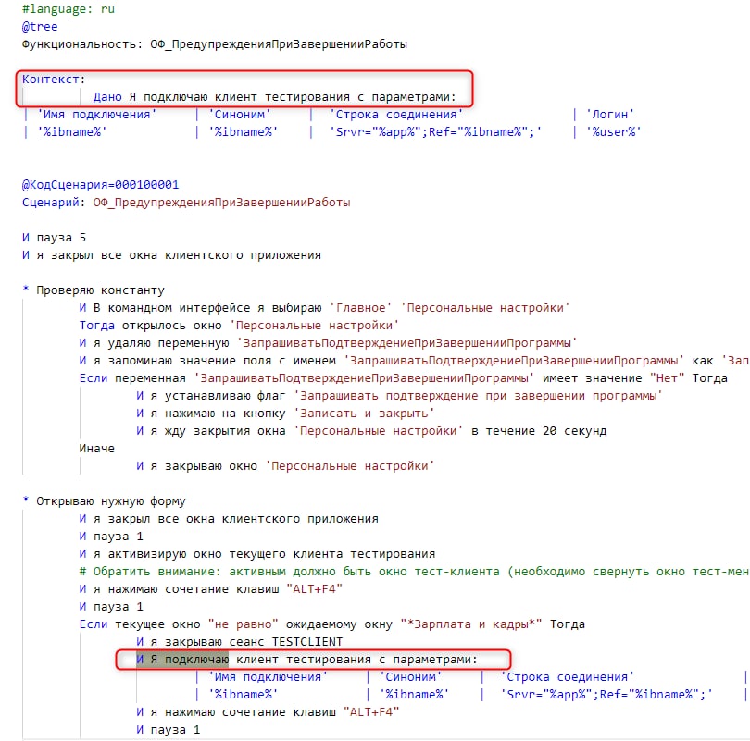This screenshot has height=741, width=750.
Task: Click the 'Тогда открылось окно' step
Action: (x=239, y=326)
